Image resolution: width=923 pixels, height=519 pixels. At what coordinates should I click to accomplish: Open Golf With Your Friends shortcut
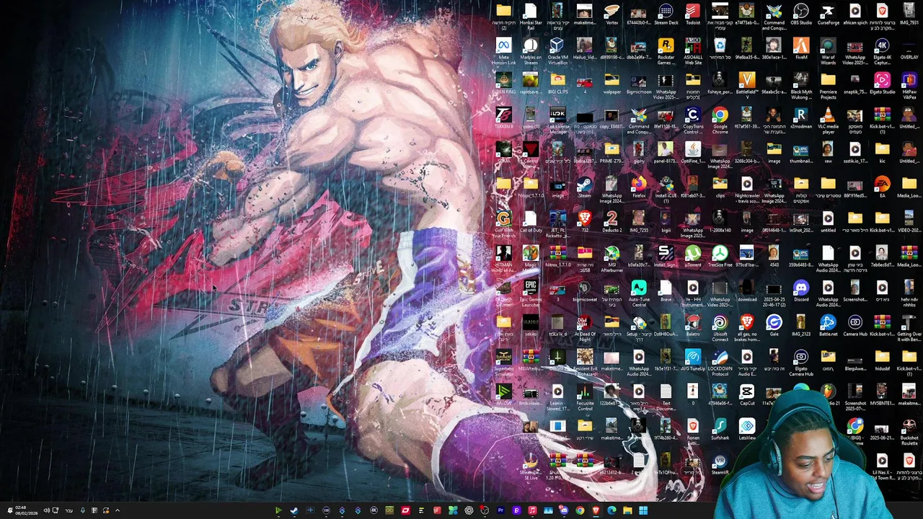pyautogui.click(x=503, y=224)
